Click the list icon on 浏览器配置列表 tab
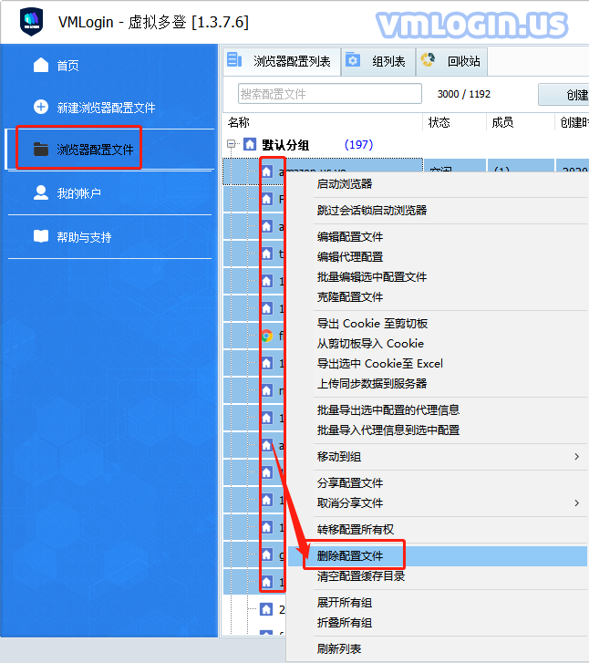The width and height of the screenshot is (589, 663). (x=234, y=59)
